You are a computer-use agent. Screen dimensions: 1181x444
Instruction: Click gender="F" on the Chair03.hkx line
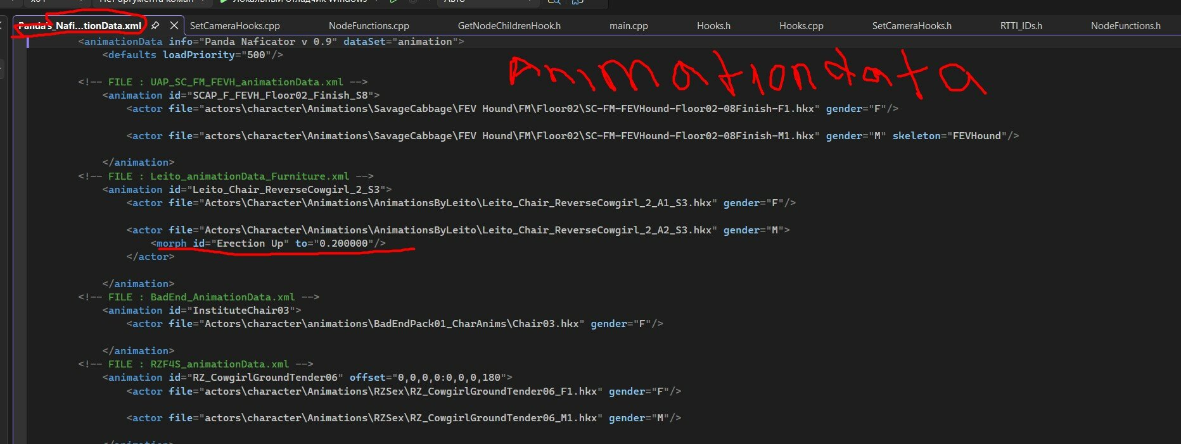(x=621, y=324)
